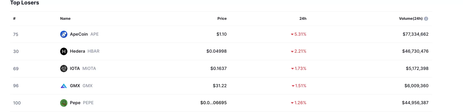Sort table by Name column header
Viewport: 463px width, 112px height.
pos(65,19)
